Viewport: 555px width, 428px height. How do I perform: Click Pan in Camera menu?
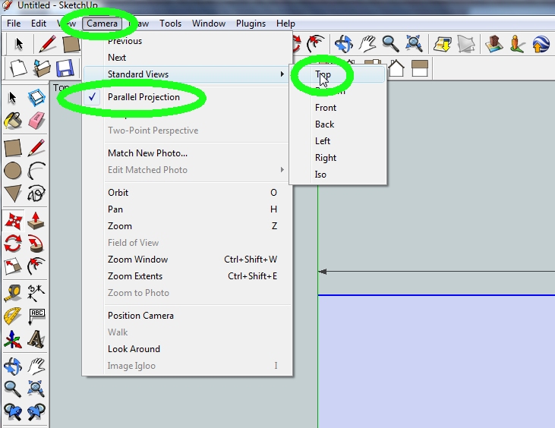188,209
